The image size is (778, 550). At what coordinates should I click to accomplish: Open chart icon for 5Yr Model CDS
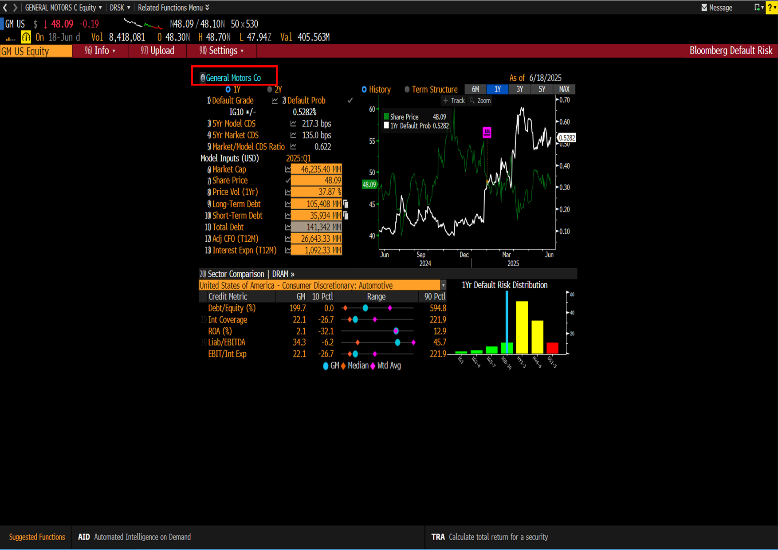[x=293, y=124]
